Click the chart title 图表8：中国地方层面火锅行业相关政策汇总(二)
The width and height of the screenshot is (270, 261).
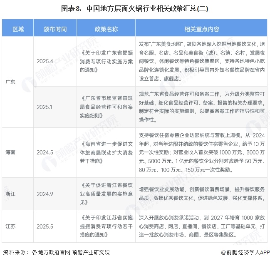135,9
